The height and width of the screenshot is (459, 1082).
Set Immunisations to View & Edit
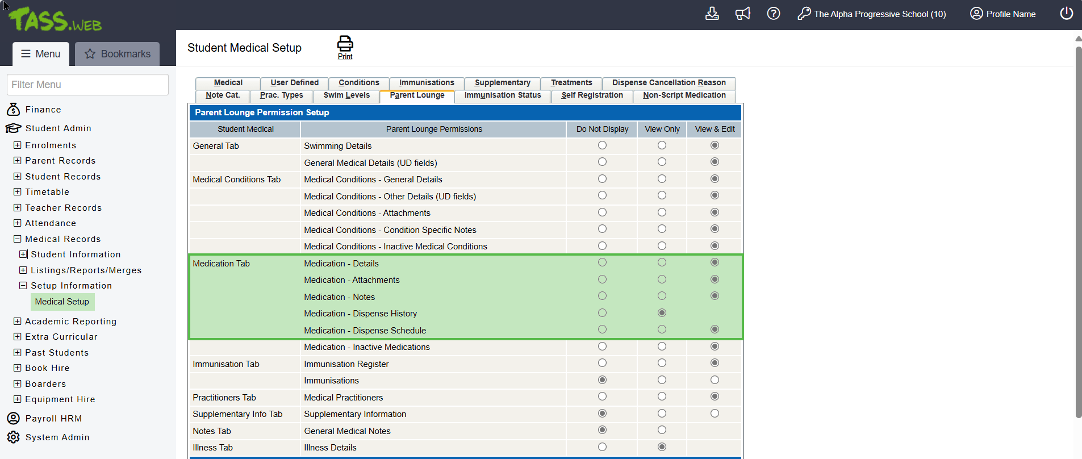coord(715,380)
